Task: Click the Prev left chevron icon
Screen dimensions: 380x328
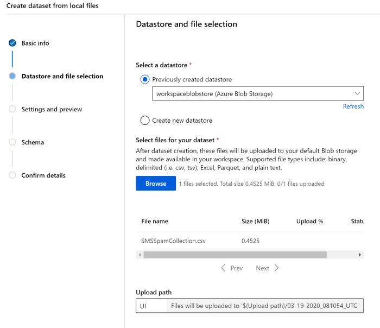Action: tap(223, 268)
